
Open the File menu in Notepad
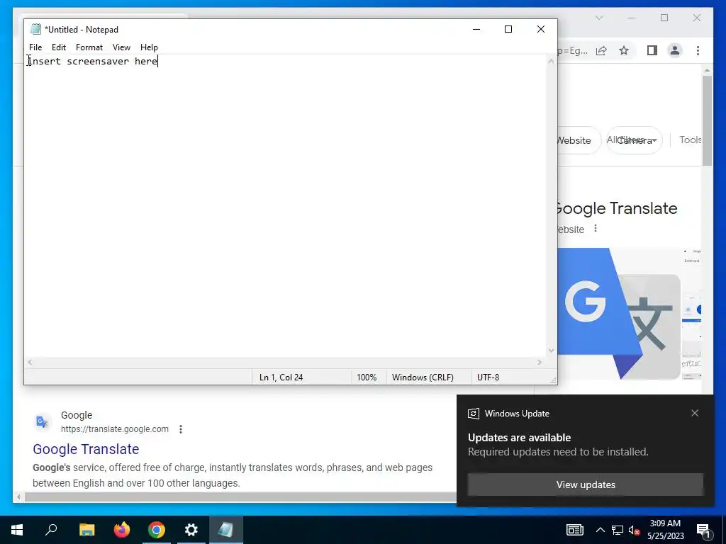coord(35,47)
